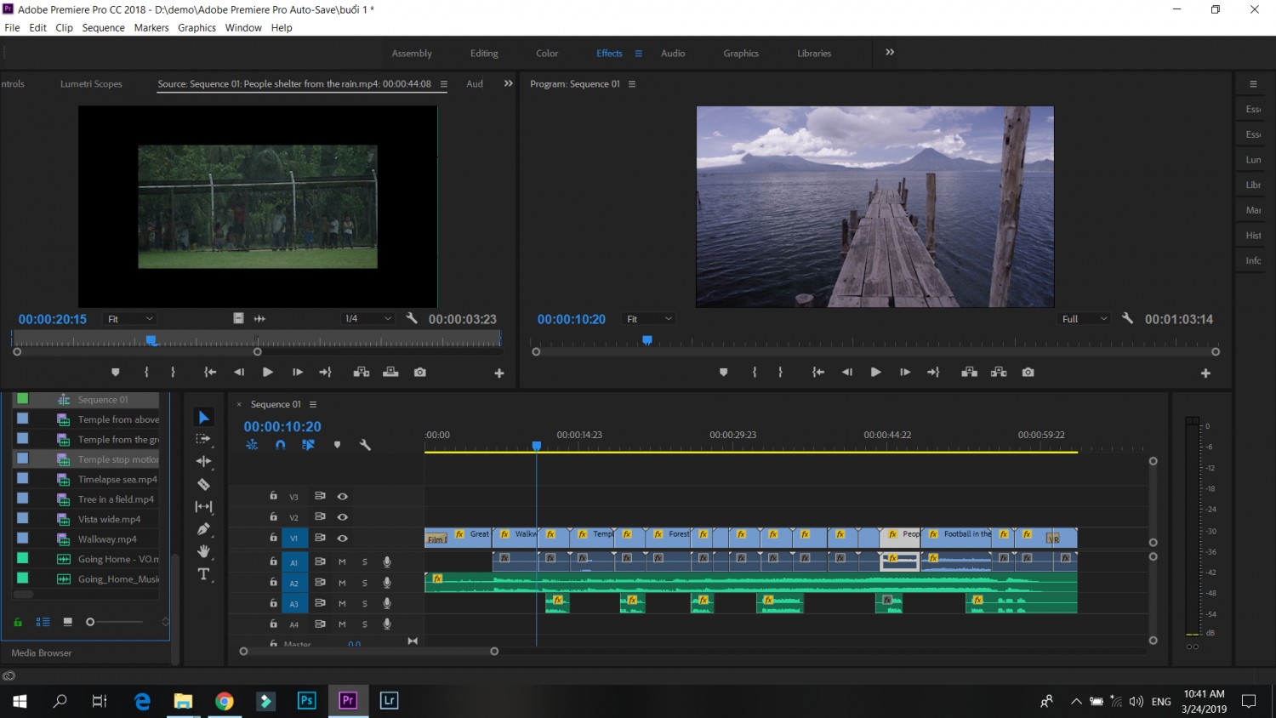Add a marker in the timeline
The image size is (1276, 718).
tap(337, 445)
